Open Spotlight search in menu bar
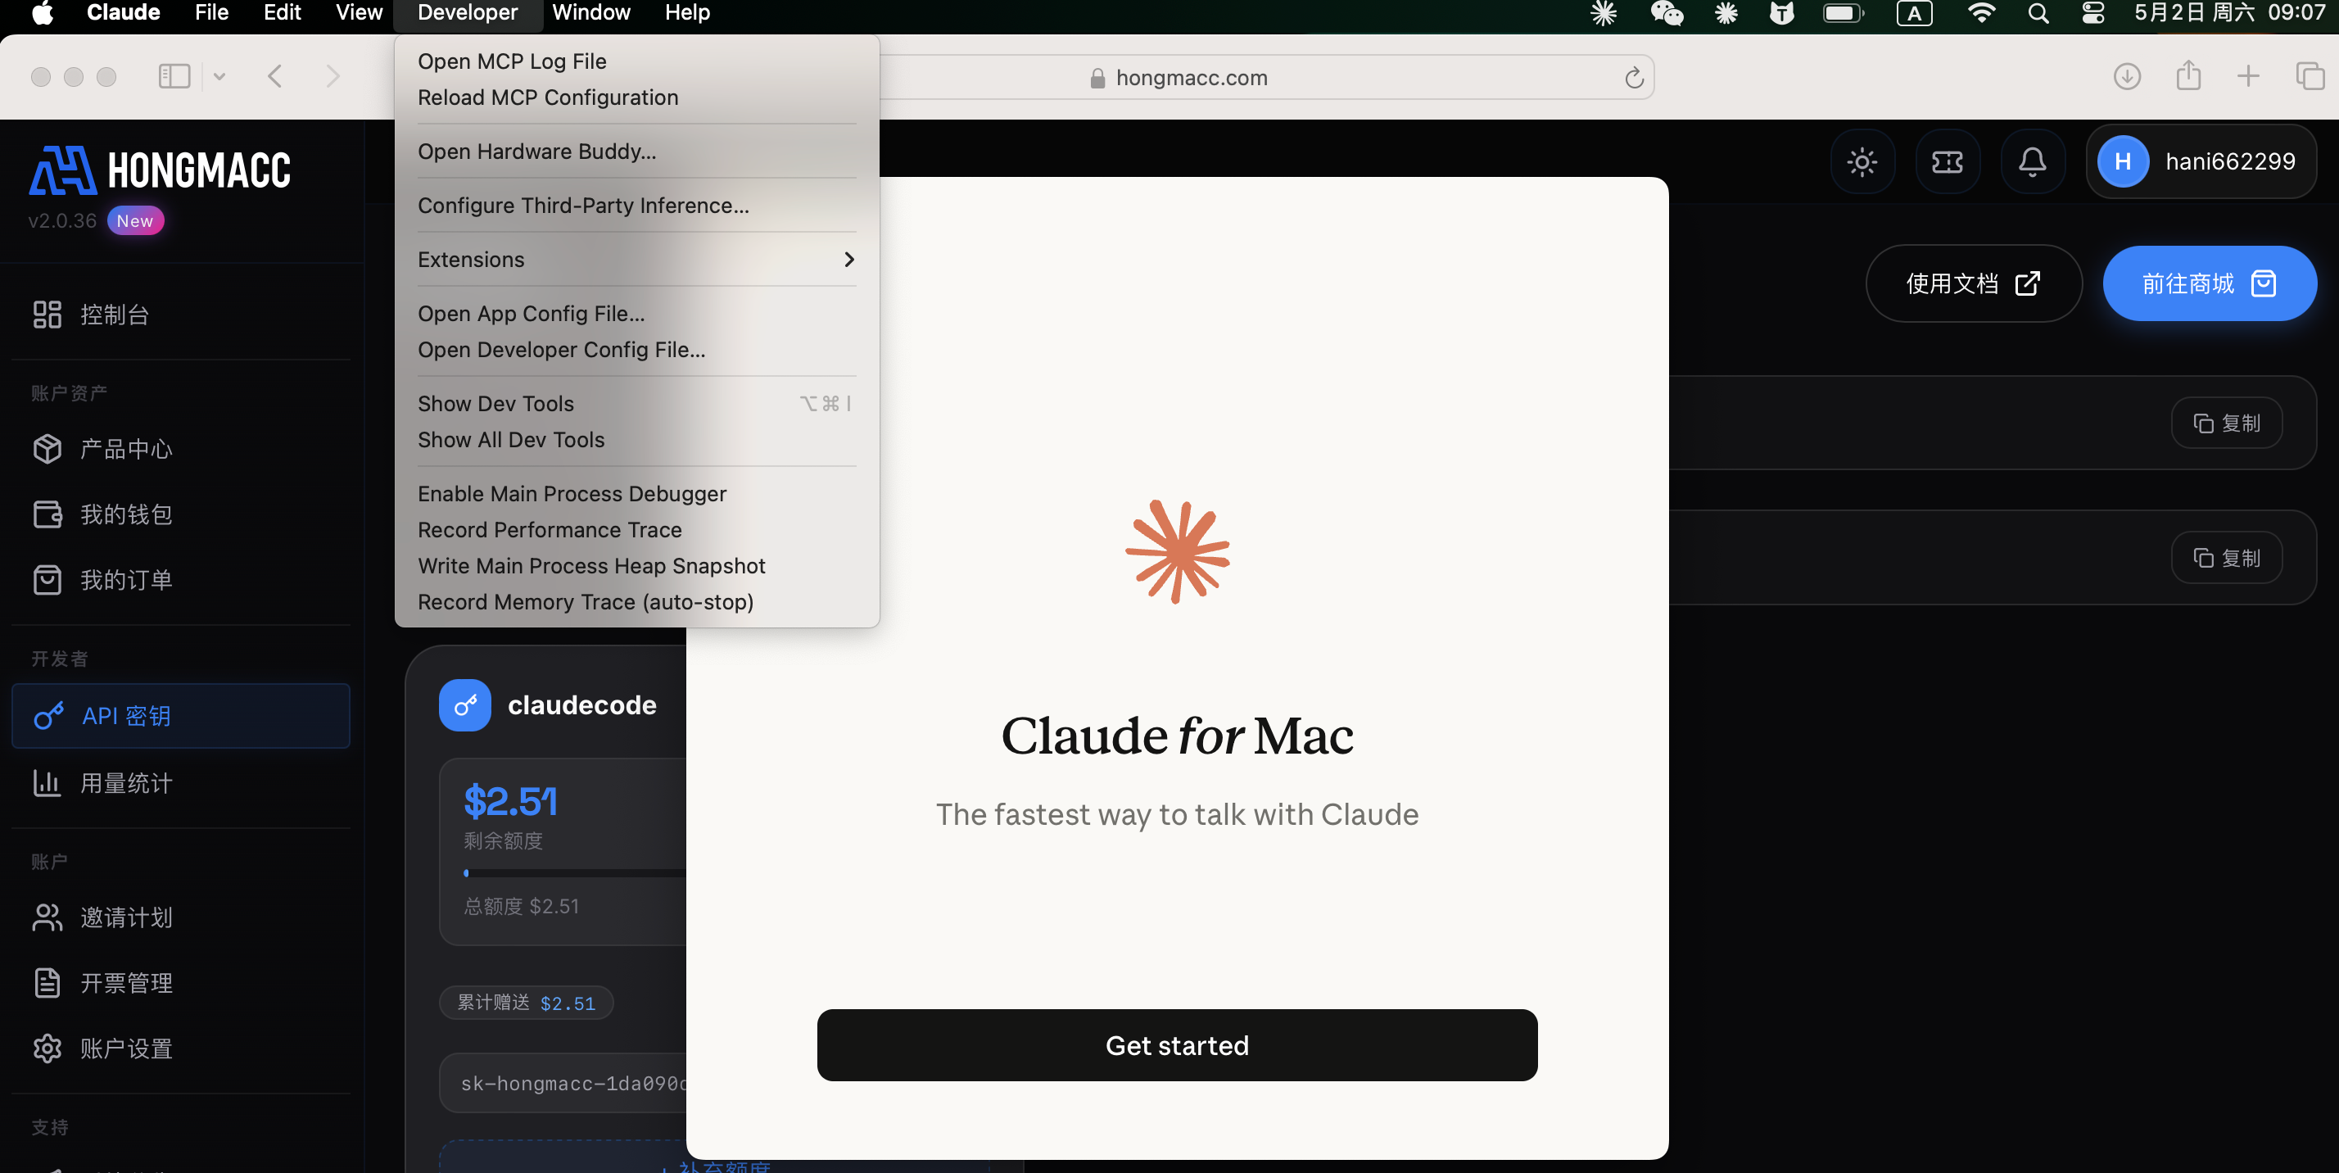 point(2038,13)
